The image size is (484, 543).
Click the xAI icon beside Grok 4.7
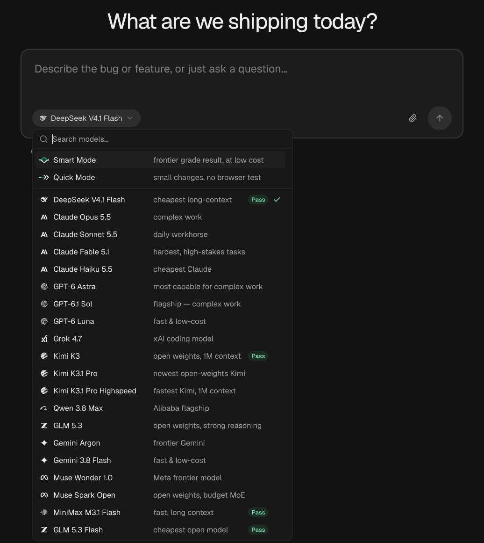point(44,339)
